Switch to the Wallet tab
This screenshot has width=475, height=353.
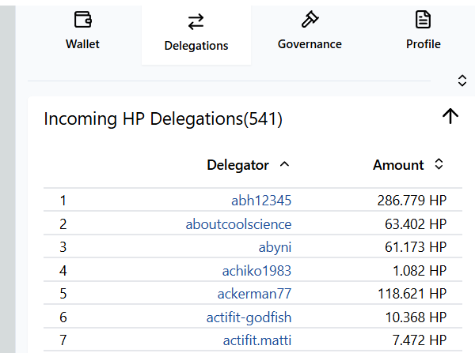[x=82, y=44]
